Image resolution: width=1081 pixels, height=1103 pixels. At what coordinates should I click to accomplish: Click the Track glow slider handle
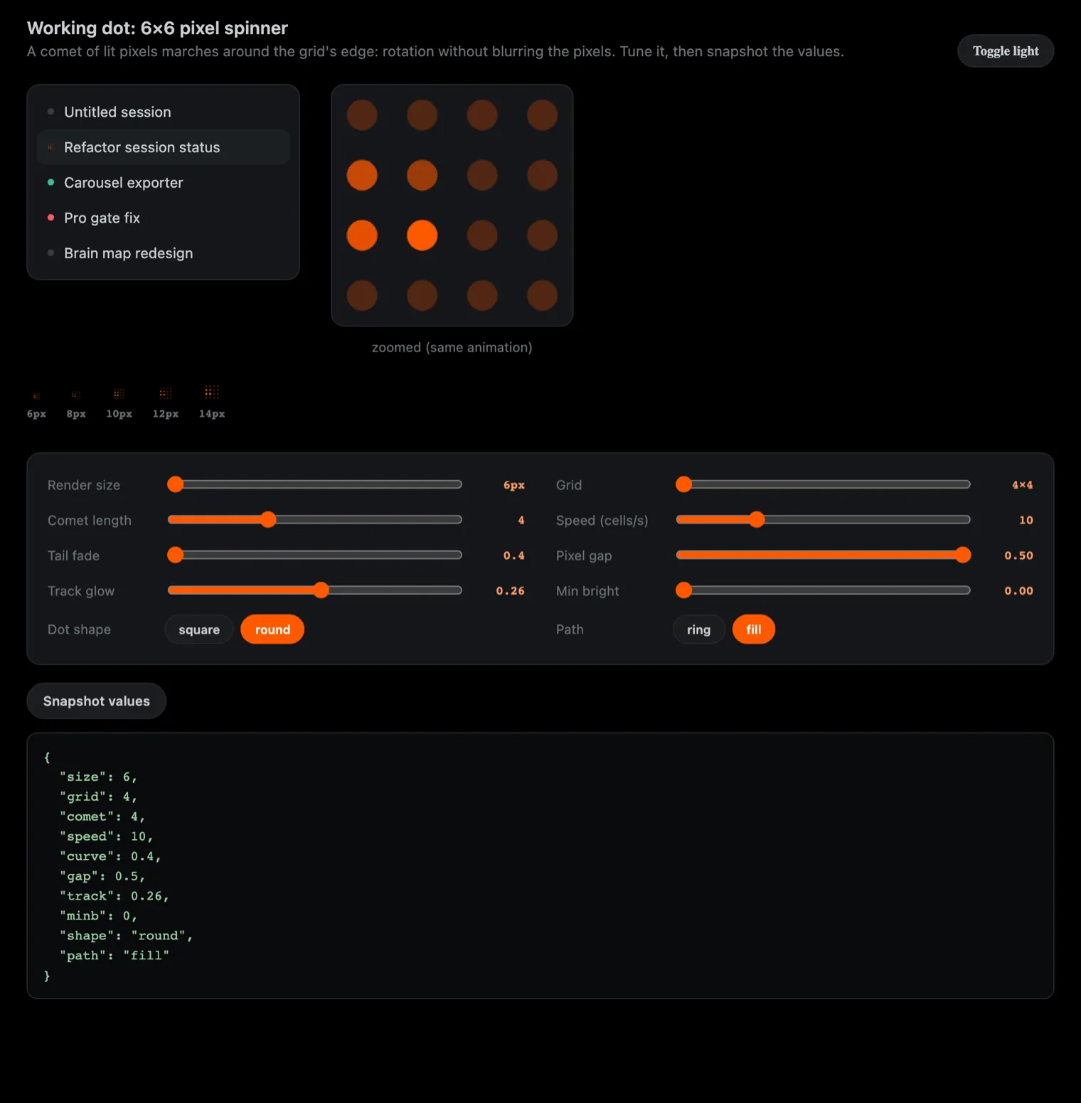(321, 590)
